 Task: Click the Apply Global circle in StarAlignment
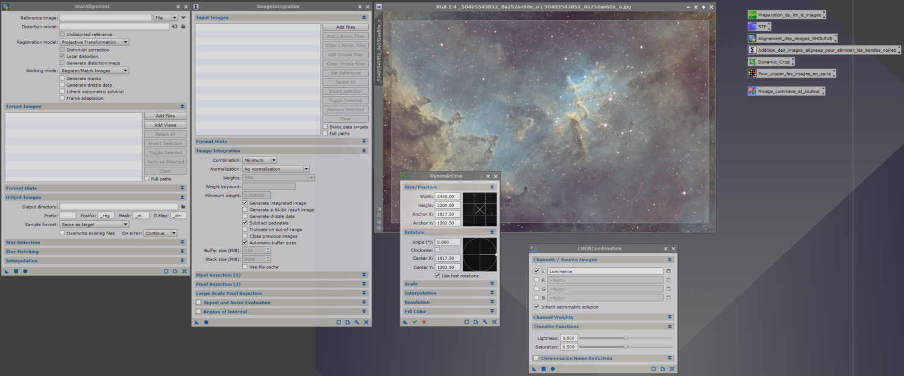click(x=25, y=271)
